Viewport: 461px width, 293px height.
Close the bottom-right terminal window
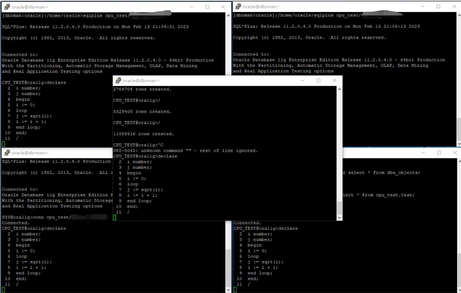coord(455,153)
